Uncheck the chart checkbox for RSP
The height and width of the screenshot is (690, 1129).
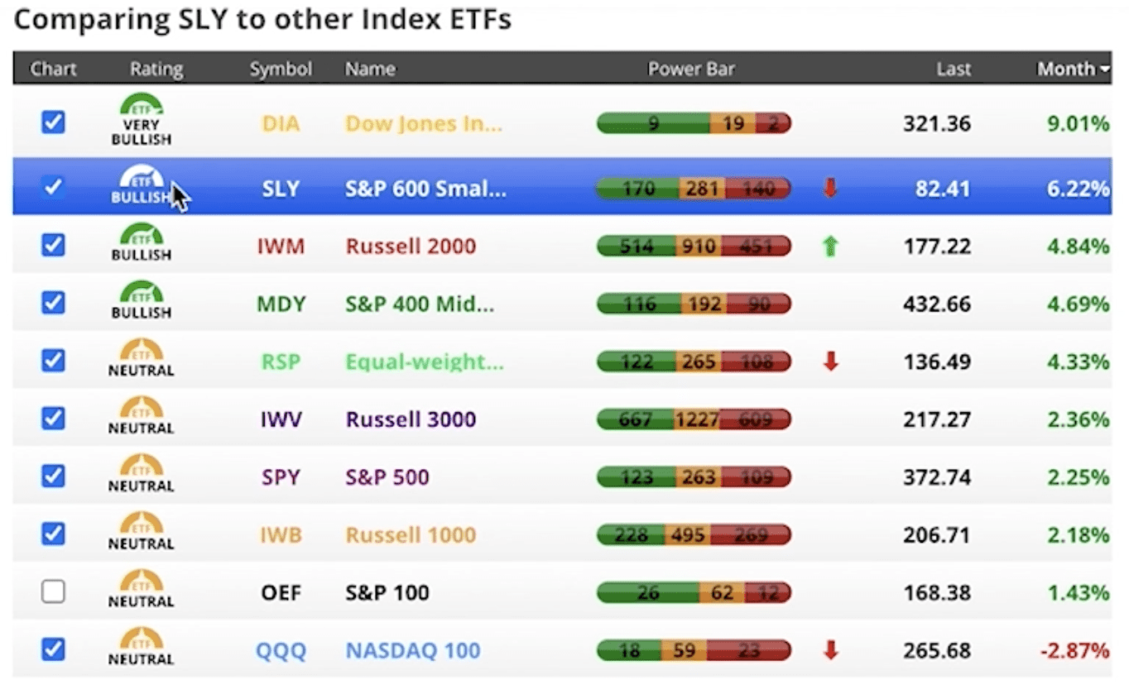[53, 361]
